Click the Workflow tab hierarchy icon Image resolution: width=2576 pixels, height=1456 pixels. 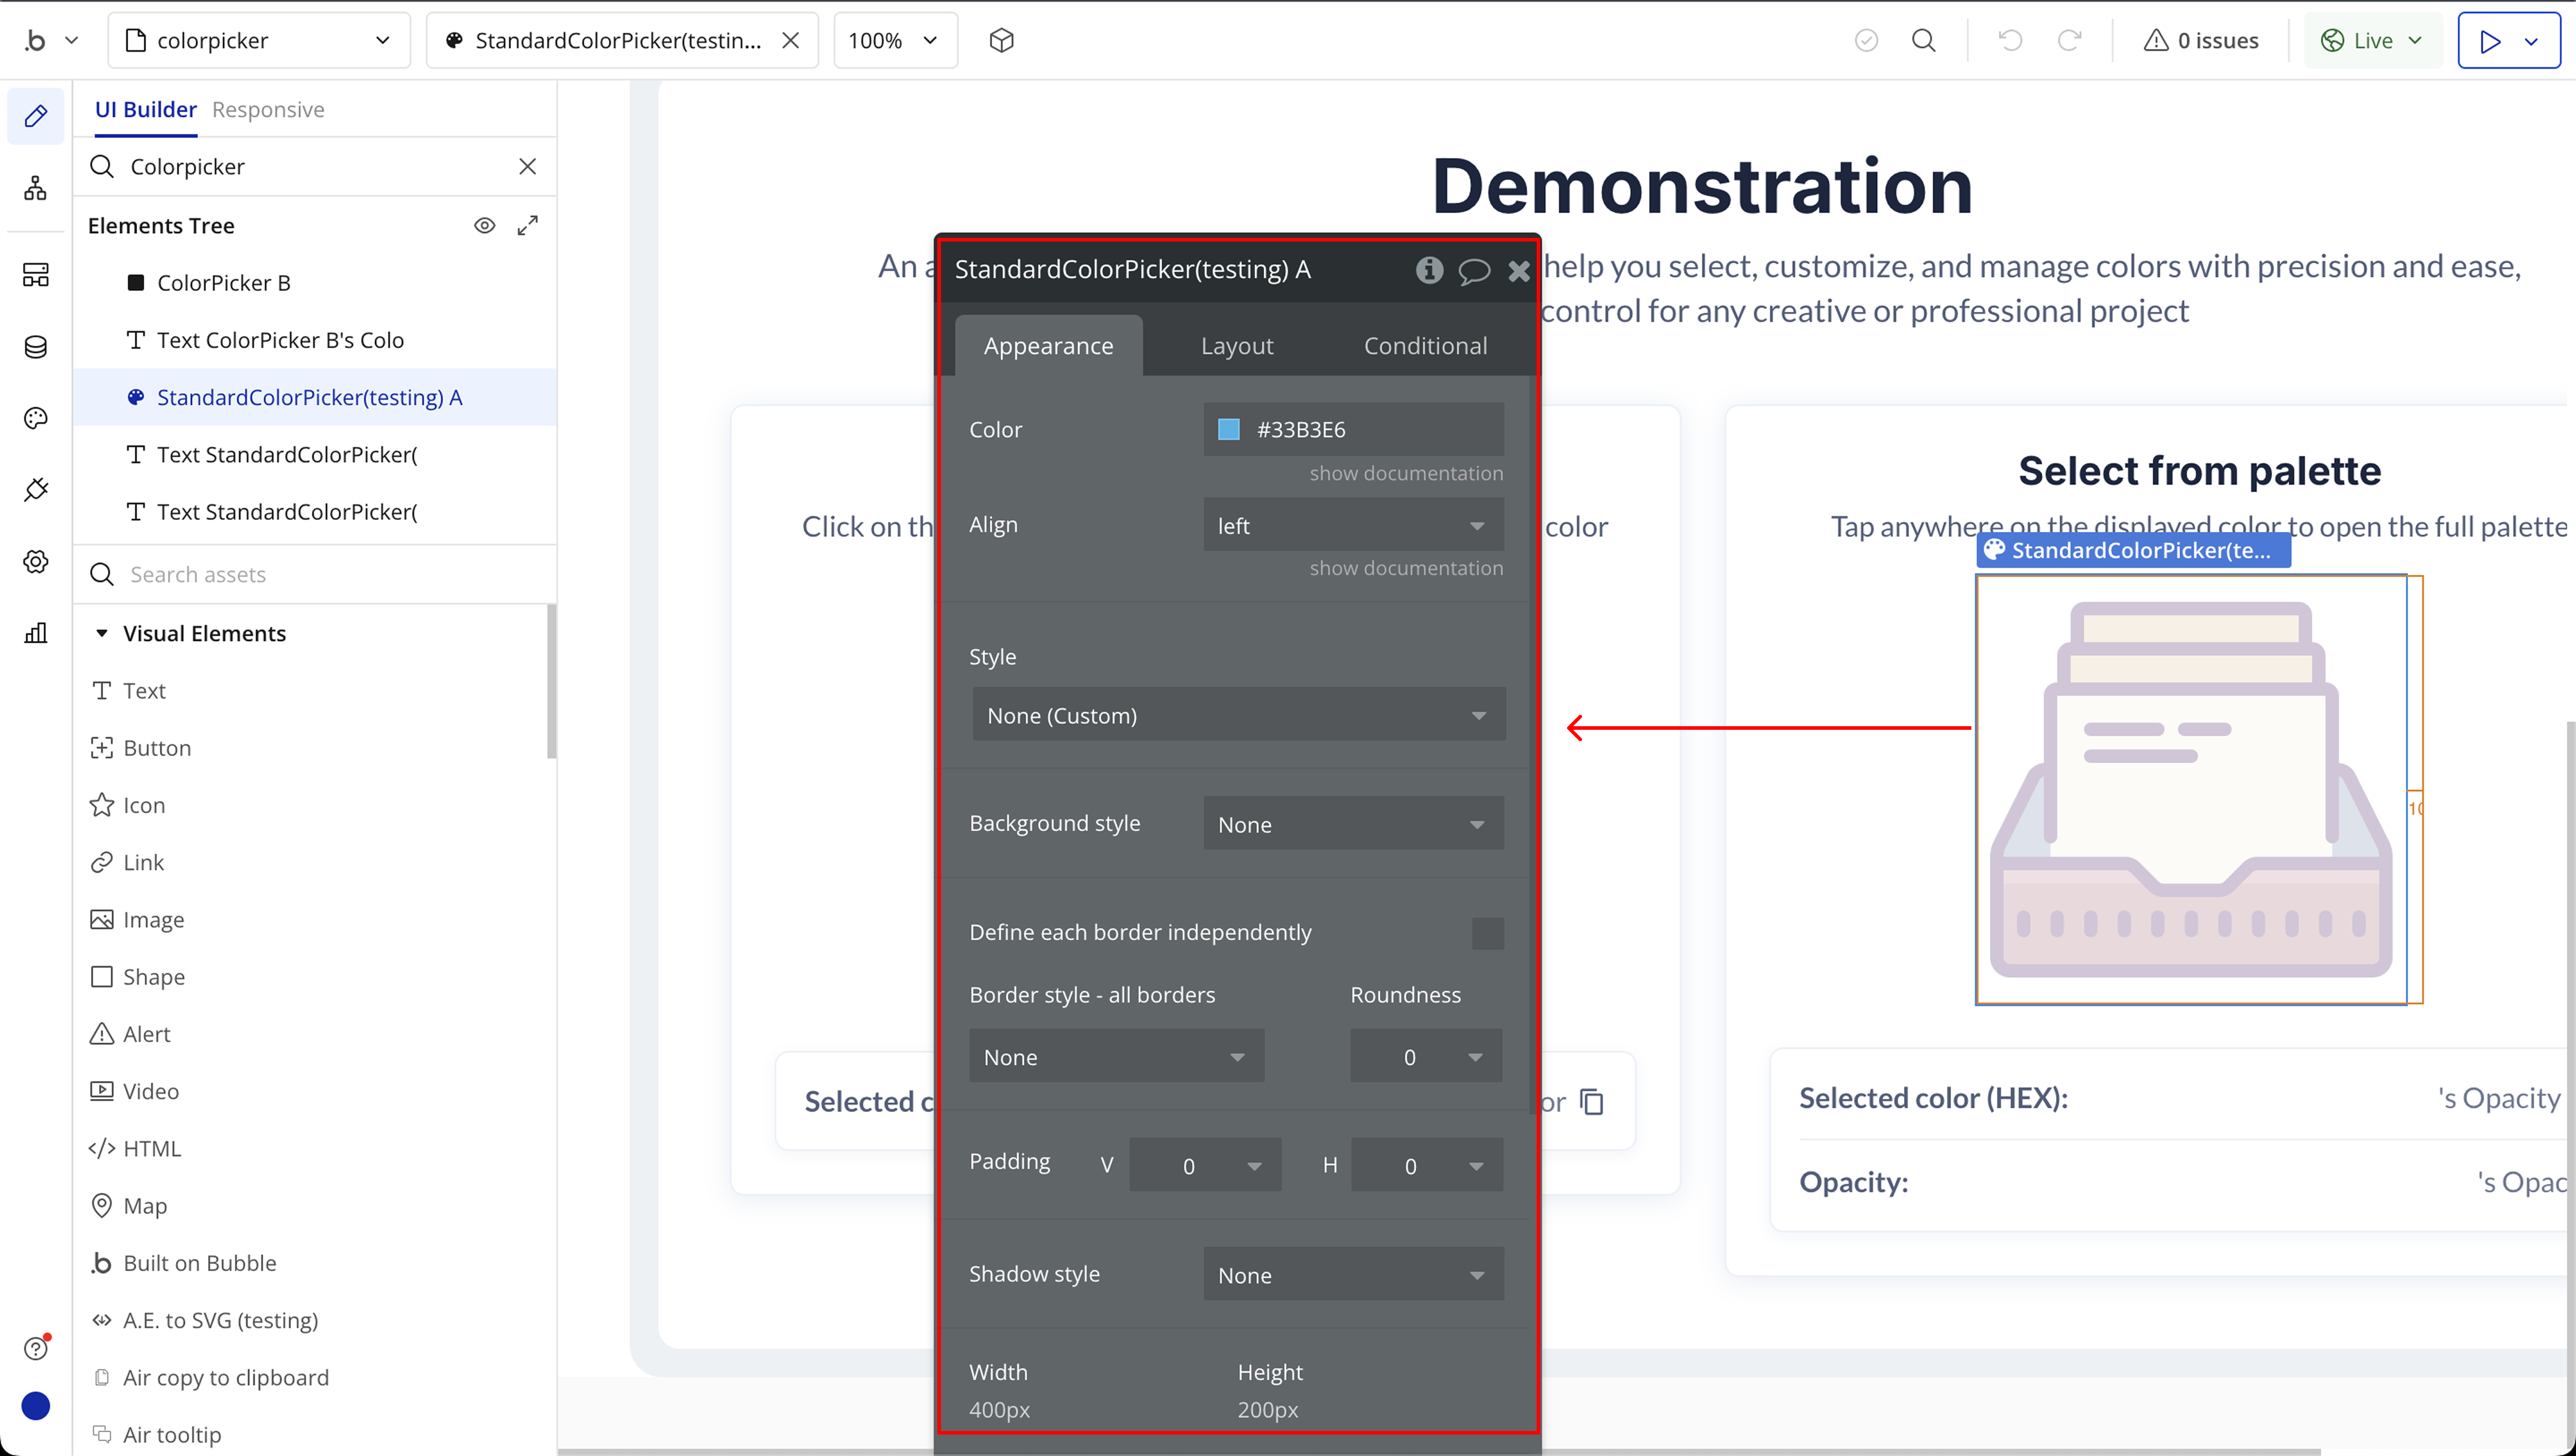(36, 188)
